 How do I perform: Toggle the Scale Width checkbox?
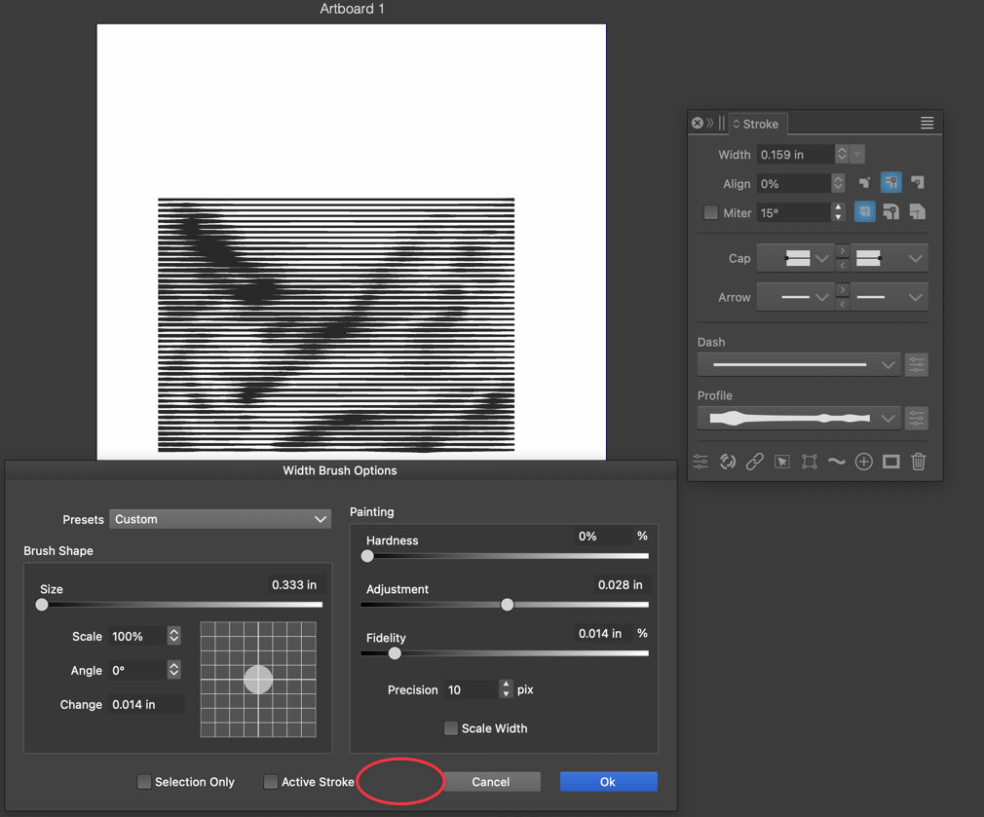click(451, 728)
